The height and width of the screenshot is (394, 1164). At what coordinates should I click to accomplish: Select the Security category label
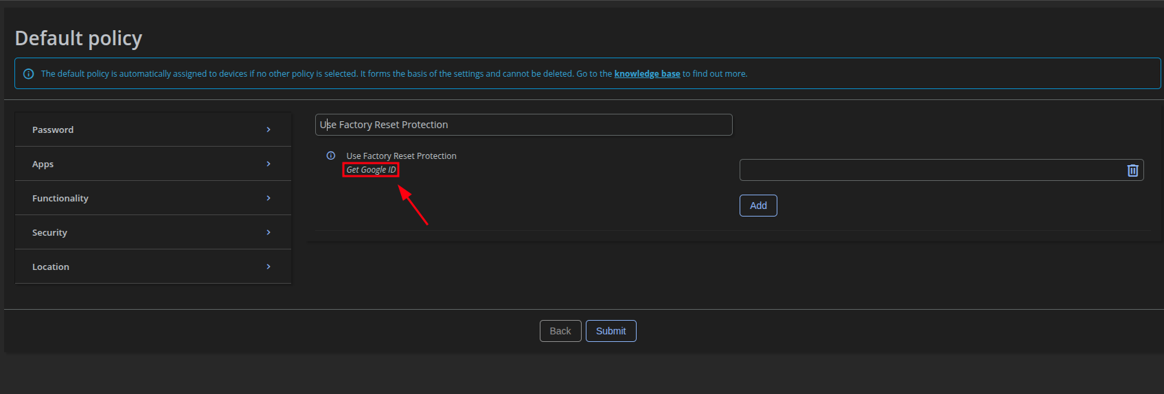[49, 233]
